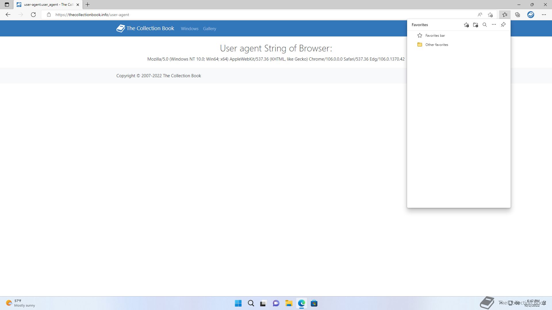Screen dimensions: 552x310
Task: Click The Collection Book logo link
Action: [145, 28]
